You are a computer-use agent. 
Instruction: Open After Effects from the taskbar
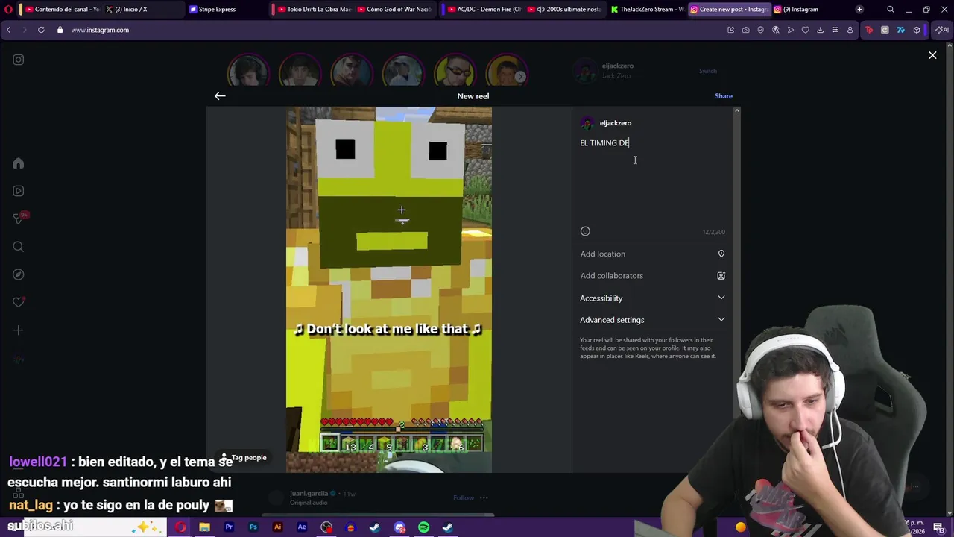point(302,527)
